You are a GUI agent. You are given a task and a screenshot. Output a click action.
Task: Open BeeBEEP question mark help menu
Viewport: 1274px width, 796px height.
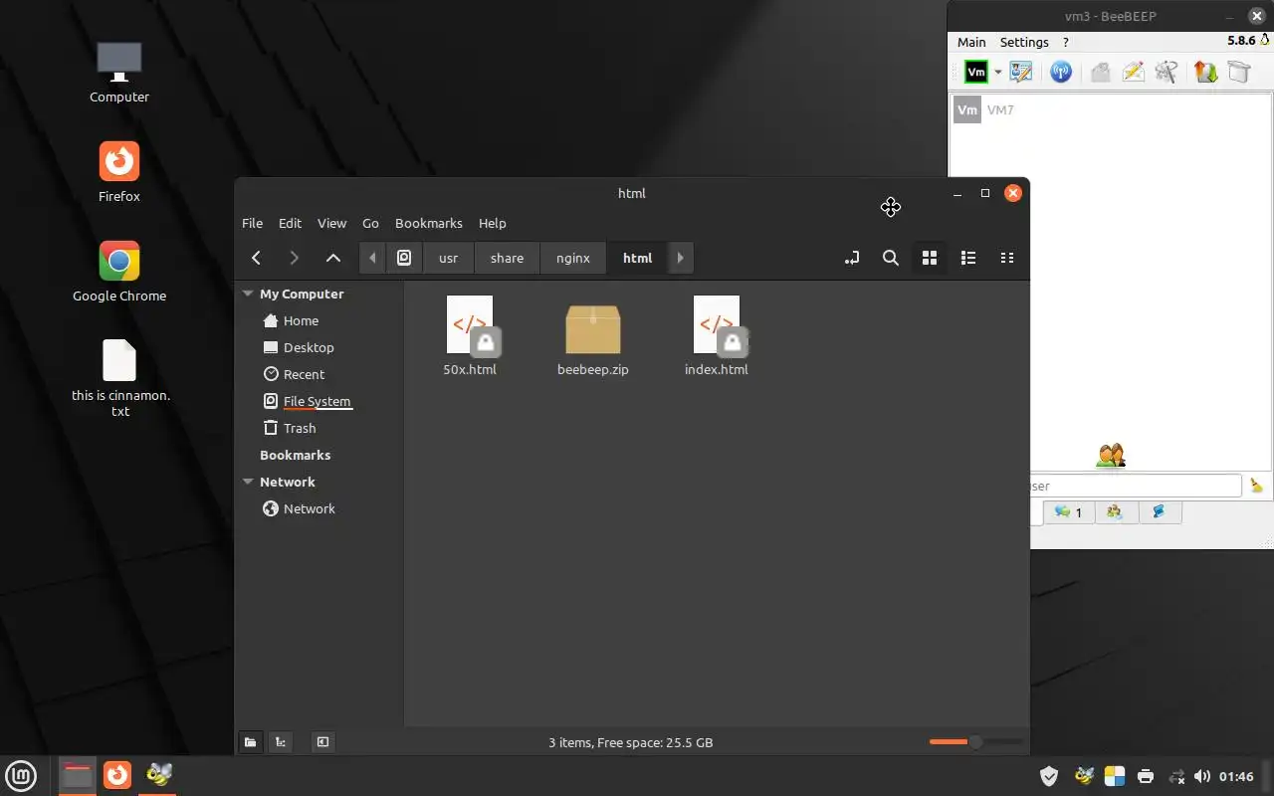pyautogui.click(x=1066, y=42)
